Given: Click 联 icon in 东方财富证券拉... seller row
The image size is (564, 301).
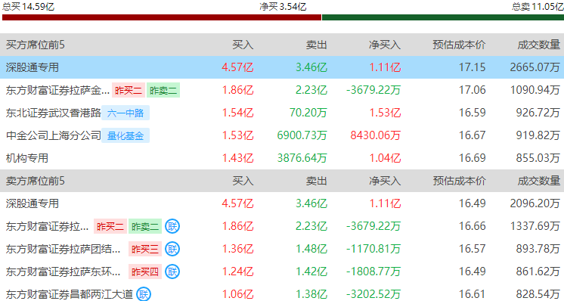Looking at the screenshot, I should pyautogui.click(x=172, y=226).
